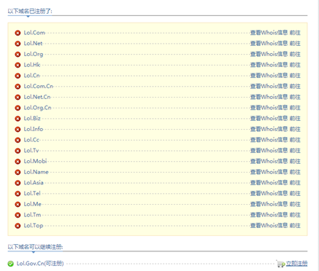View Whois info for Lol.Tm

pyautogui.click(x=269, y=215)
